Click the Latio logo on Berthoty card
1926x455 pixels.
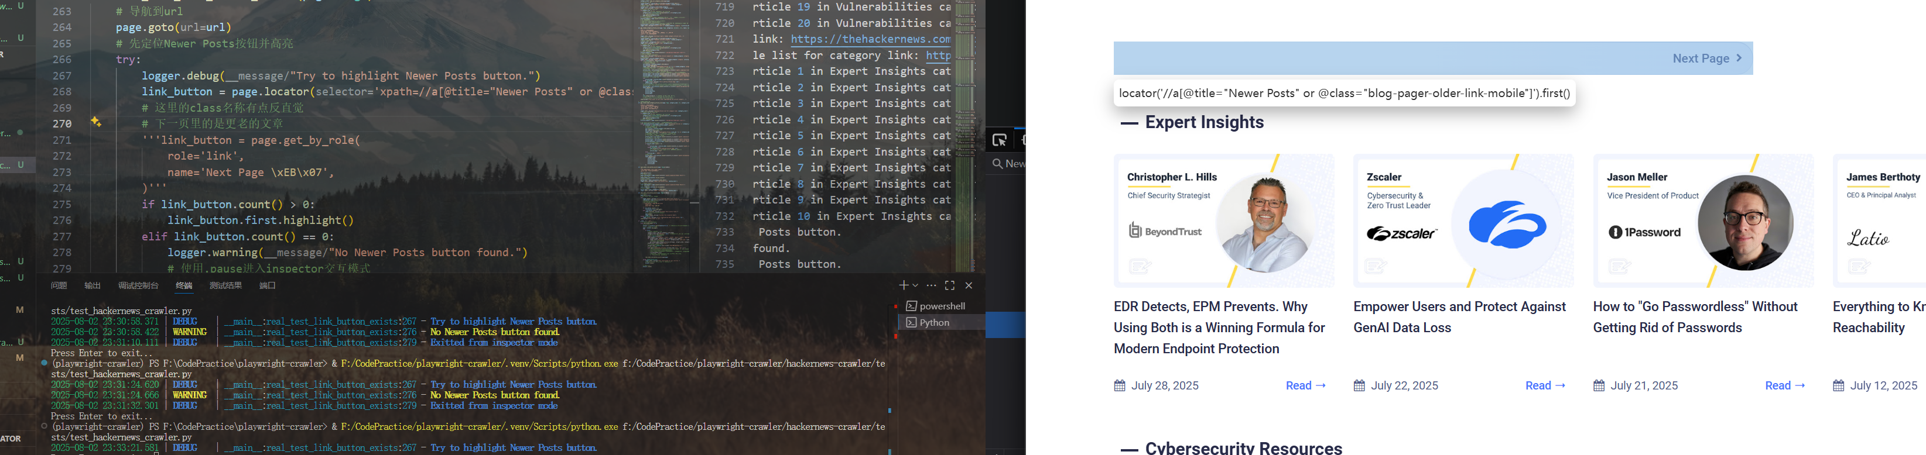tap(1867, 239)
